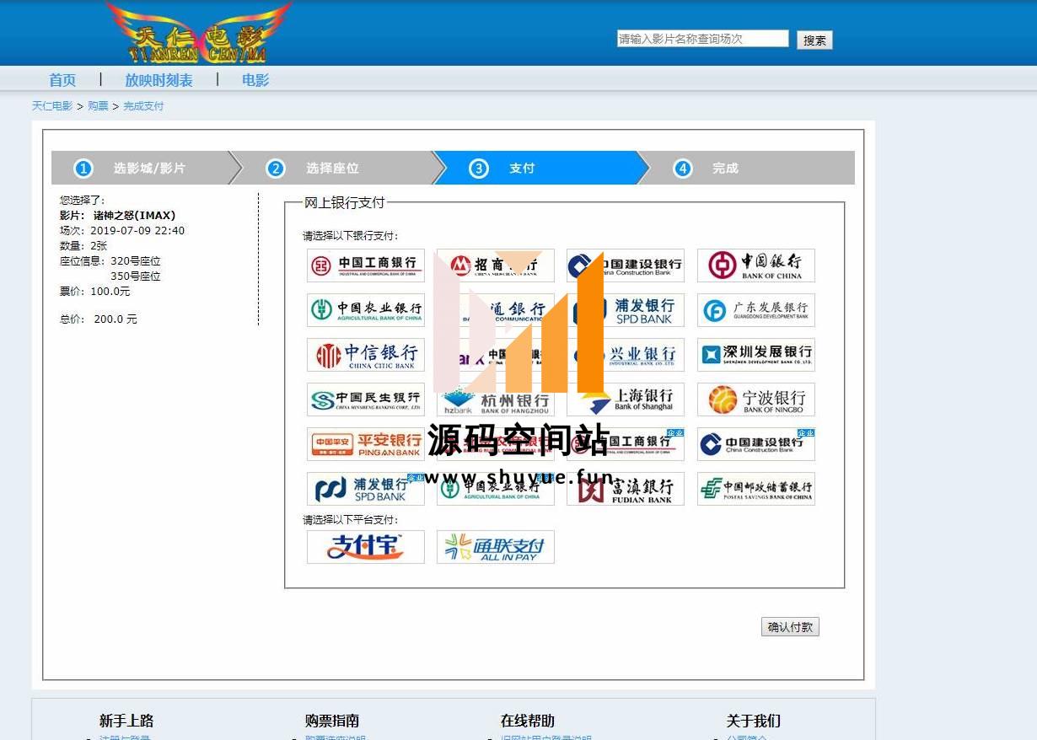Image resolution: width=1037 pixels, height=740 pixels.
Task: Click the 网上银行支付 section title
Action: click(344, 202)
